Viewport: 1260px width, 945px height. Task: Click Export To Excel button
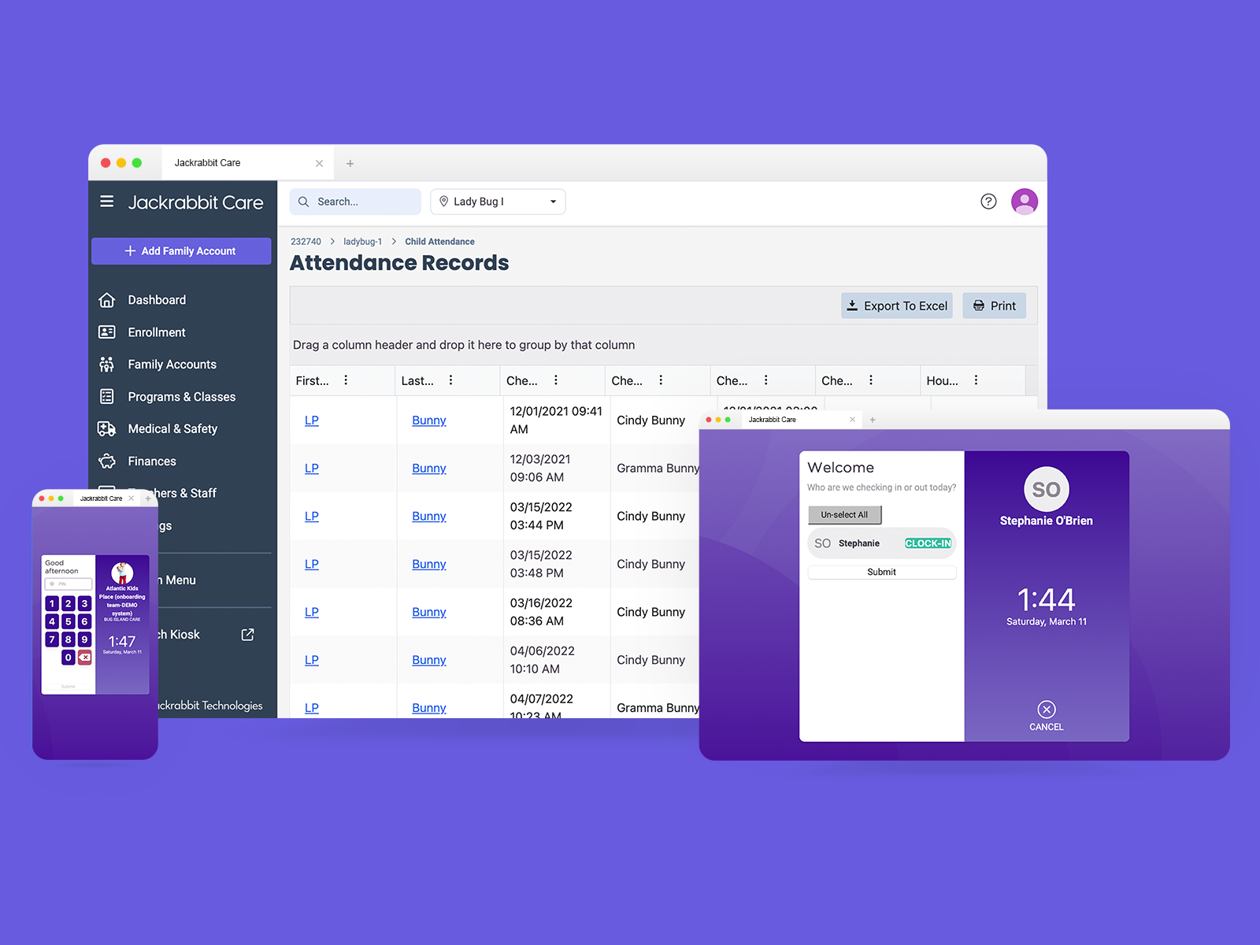[x=897, y=306]
